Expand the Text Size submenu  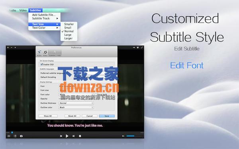[x=44, y=24]
